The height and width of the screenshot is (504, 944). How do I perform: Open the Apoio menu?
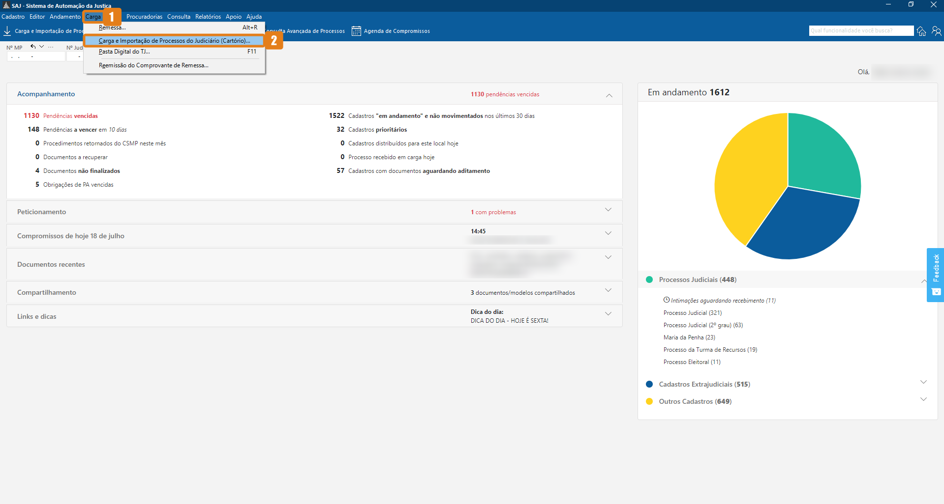point(234,17)
